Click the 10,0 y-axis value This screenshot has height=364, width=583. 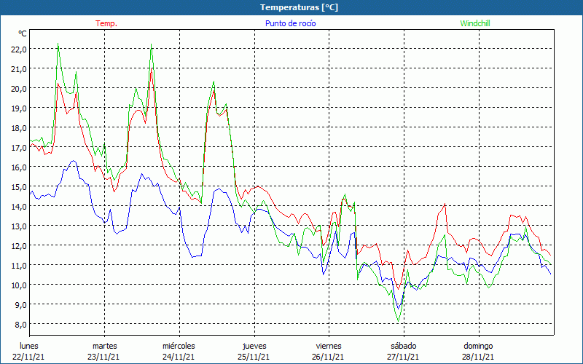[x=19, y=285]
